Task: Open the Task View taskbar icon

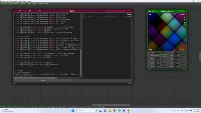Action: click(x=100, y=110)
